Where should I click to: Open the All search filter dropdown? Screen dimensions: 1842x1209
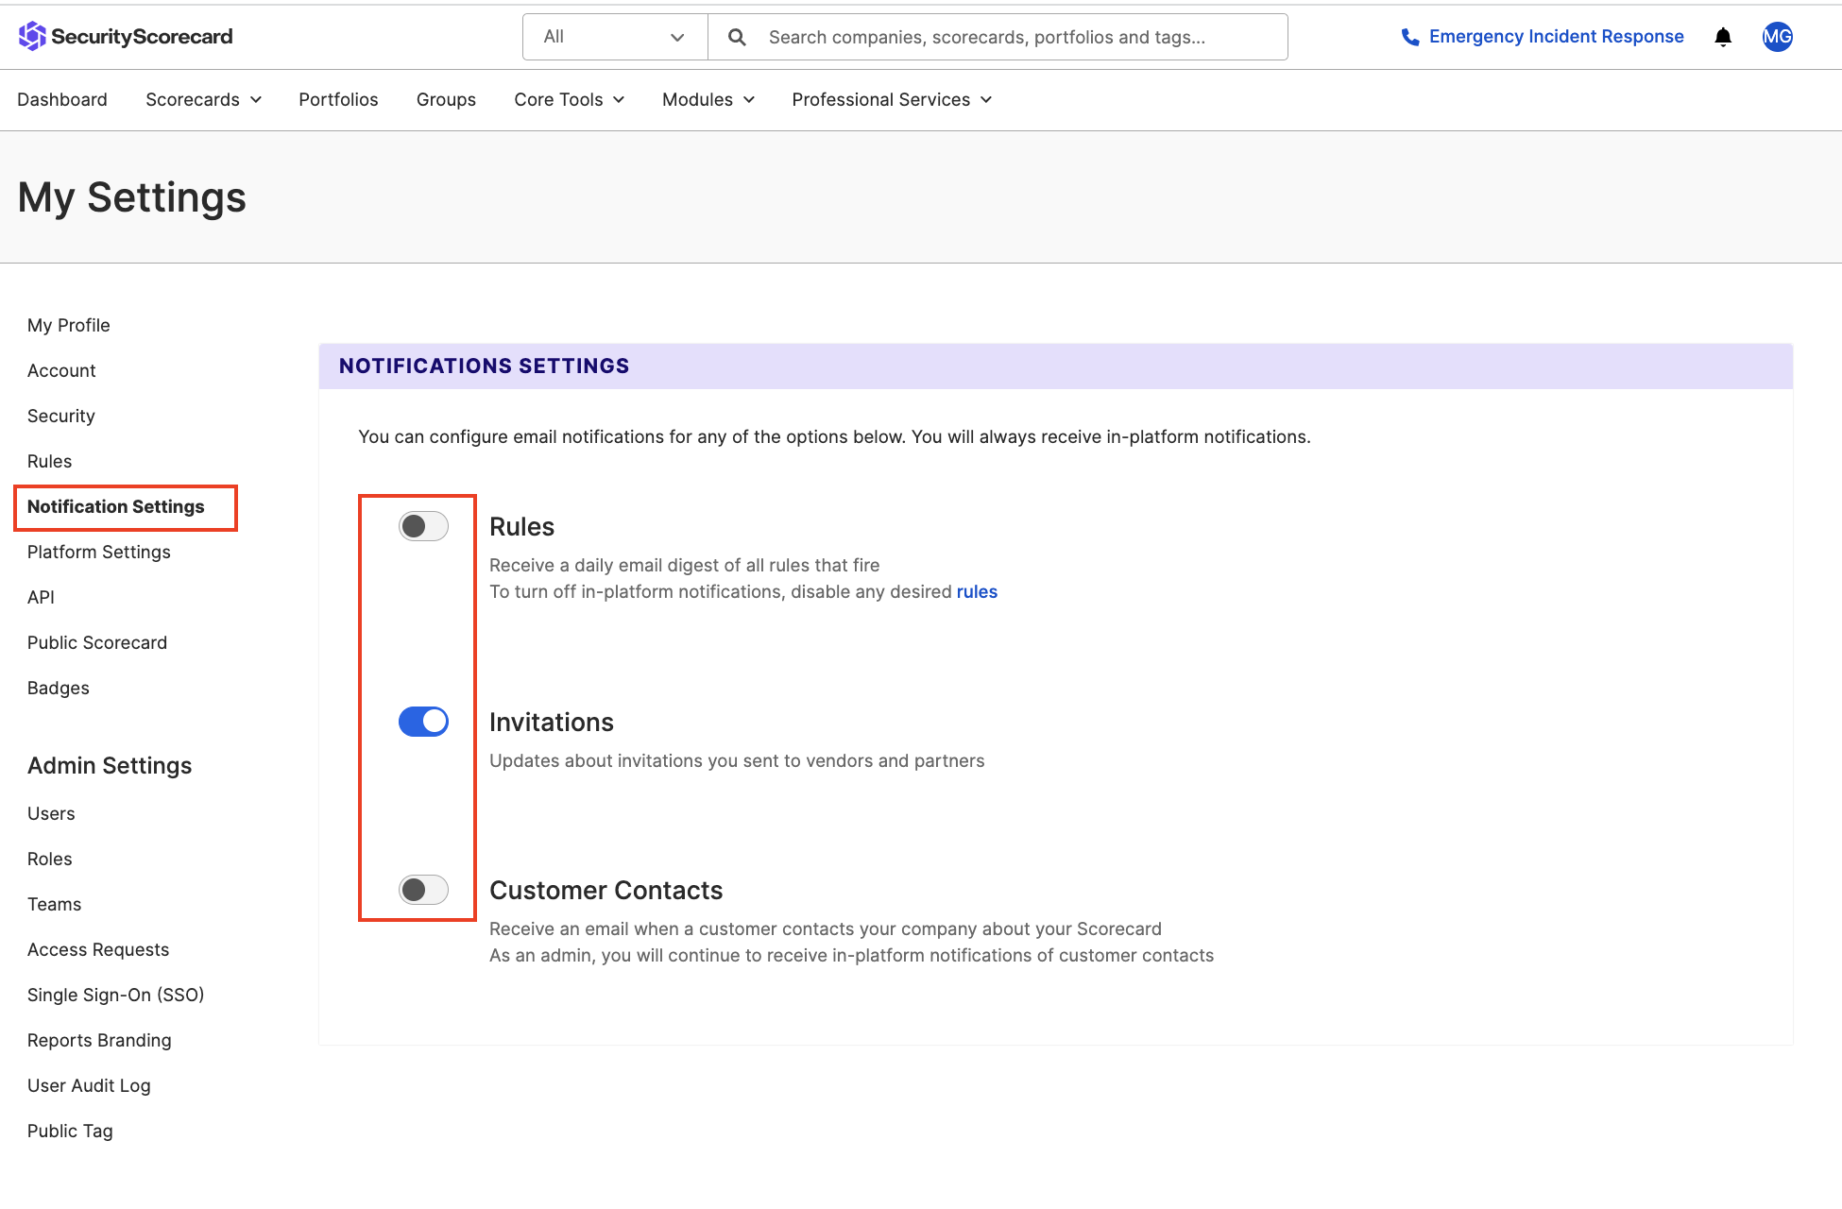[614, 37]
